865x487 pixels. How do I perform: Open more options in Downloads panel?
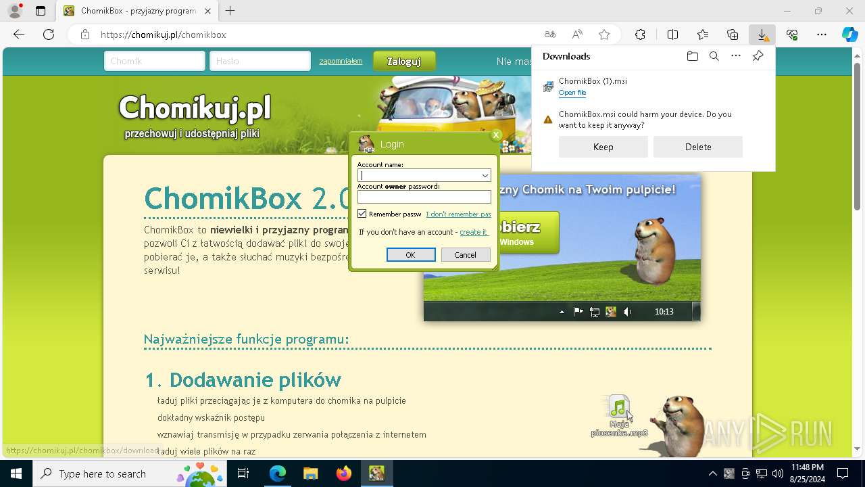tap(736, 56)
